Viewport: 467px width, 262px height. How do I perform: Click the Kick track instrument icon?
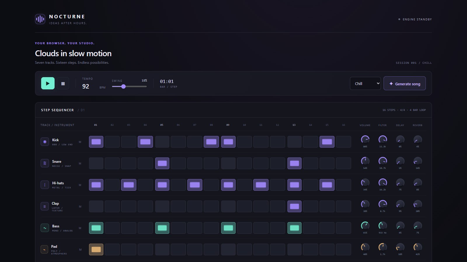coord(45,142)
